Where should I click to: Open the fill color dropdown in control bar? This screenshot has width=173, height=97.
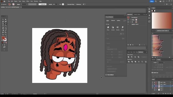11,4
